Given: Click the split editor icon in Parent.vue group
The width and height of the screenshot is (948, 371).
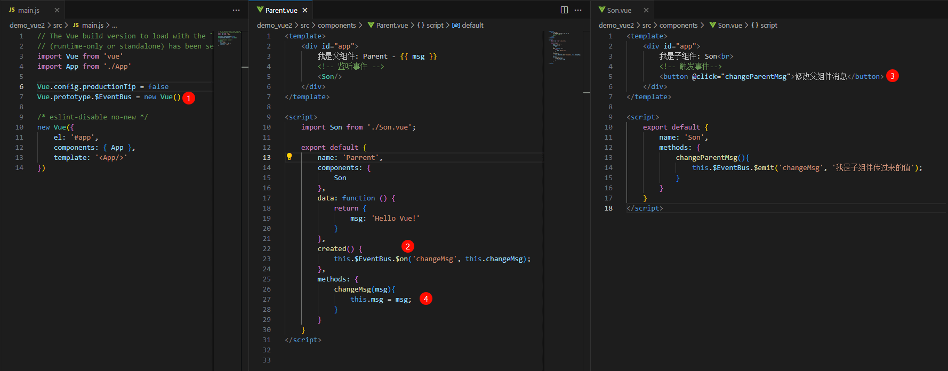Looking at the screenshot, I should pos(564,10).
